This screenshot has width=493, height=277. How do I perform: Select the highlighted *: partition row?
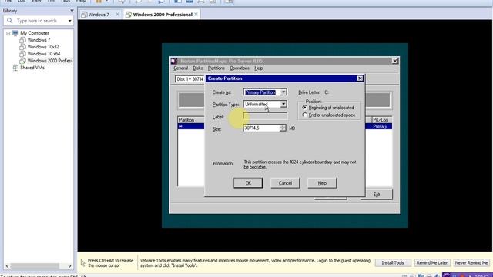coord(191,126)
